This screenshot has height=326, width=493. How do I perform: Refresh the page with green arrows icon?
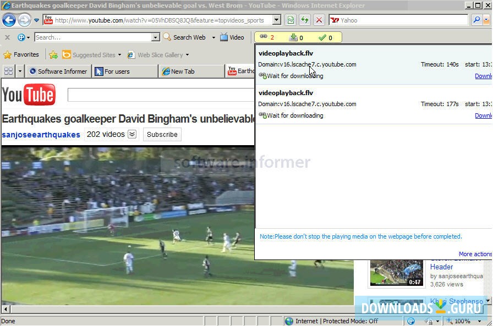[305, 20]
